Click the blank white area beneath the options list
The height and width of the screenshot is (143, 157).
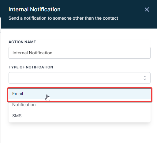80,133
